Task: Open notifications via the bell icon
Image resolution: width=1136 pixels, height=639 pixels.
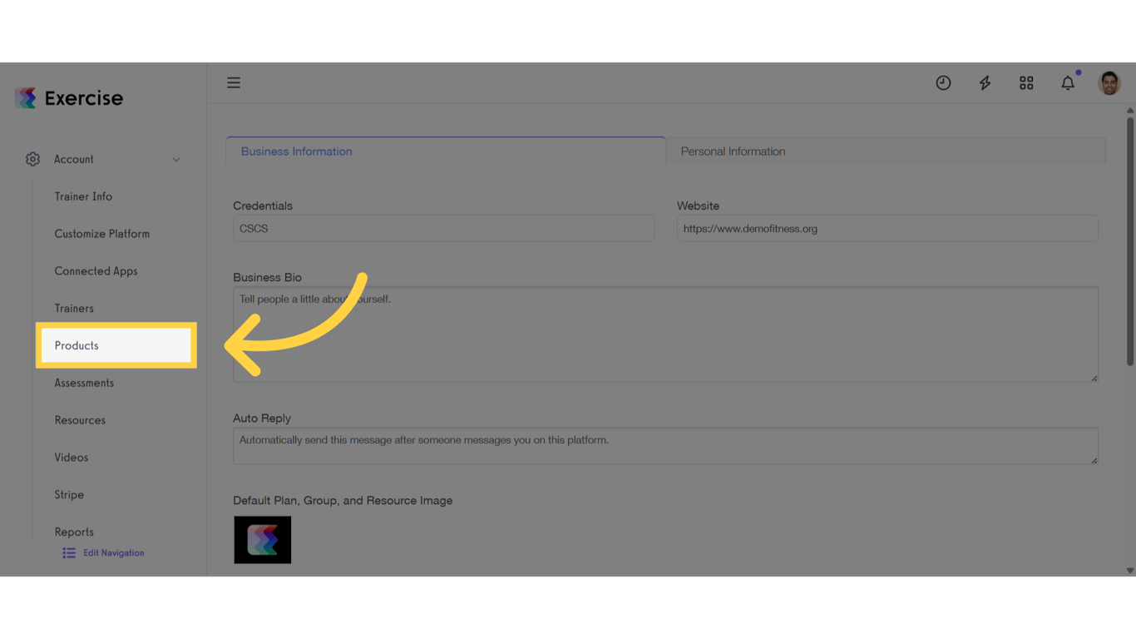Action: pos(1068,82)
